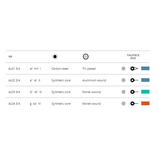Click the orange color swatch for AL04 3/4

coord(145,103)
